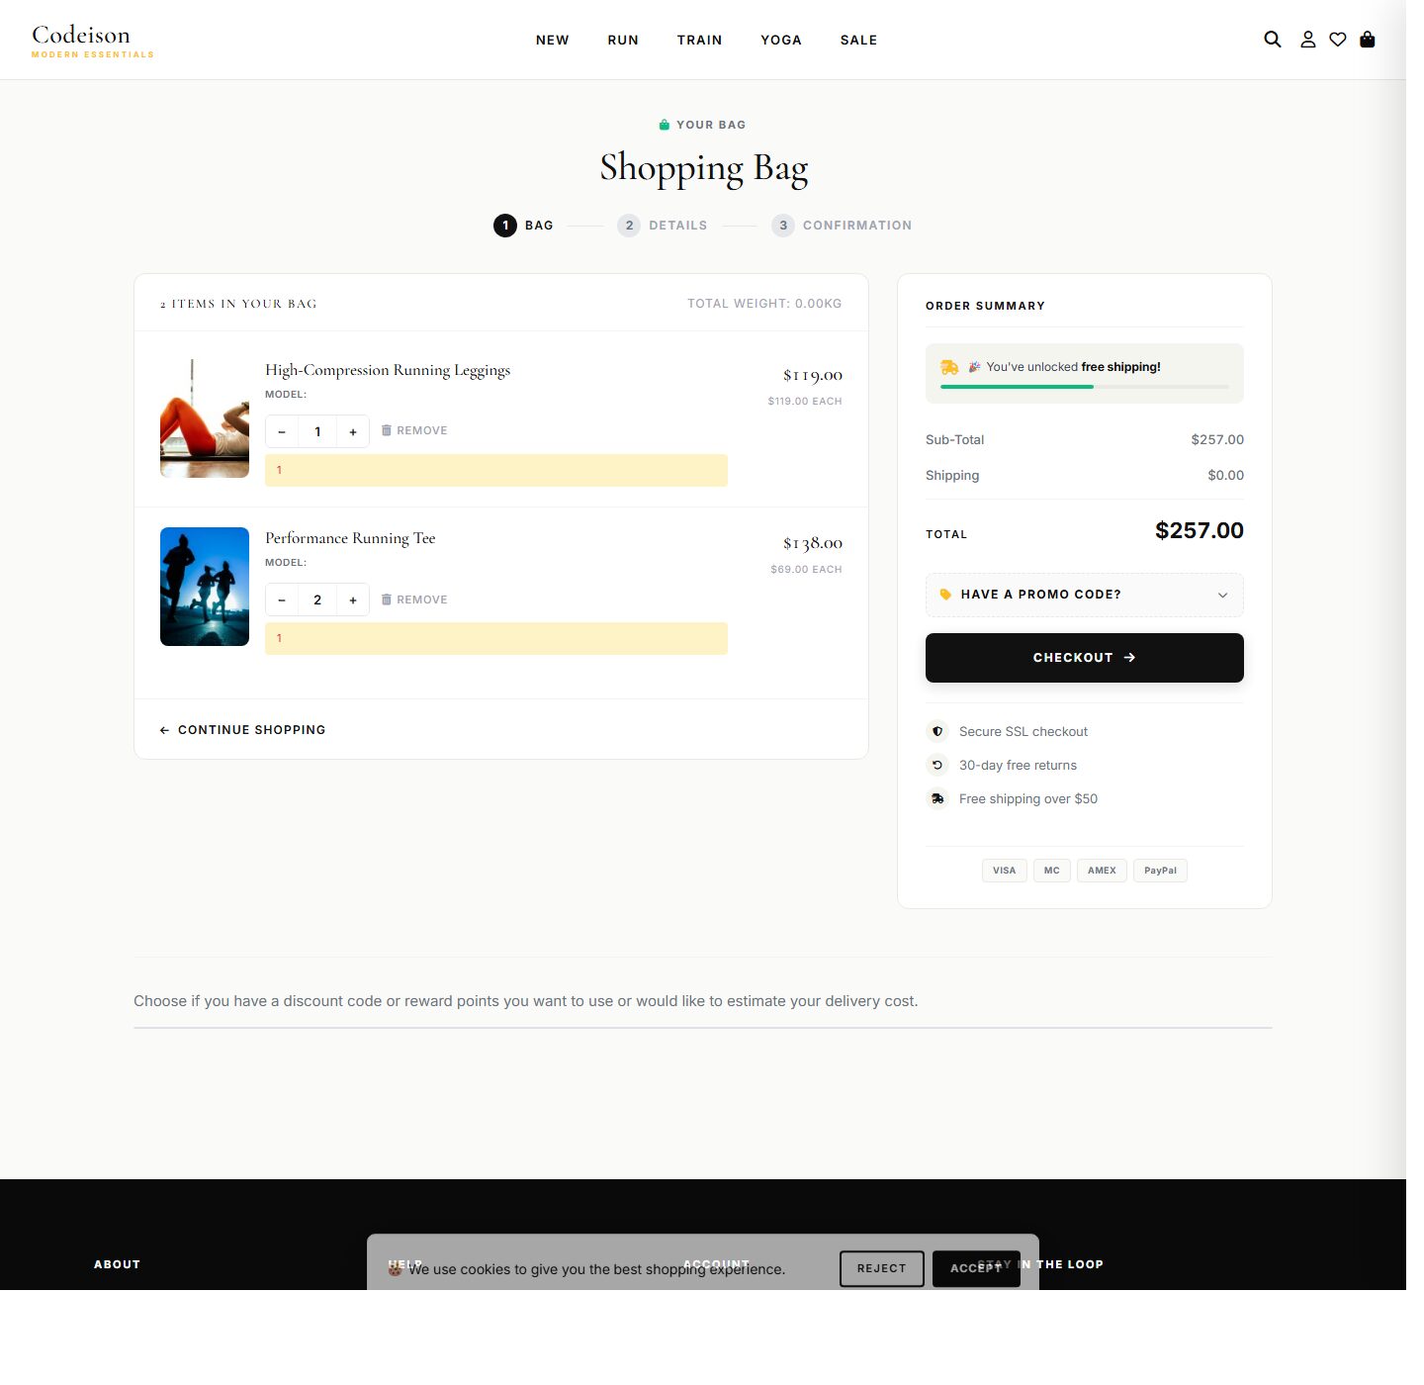Reject the cookies banner
Image resolution: width=1424 pixels, height=1385 pixels.
881,1268
